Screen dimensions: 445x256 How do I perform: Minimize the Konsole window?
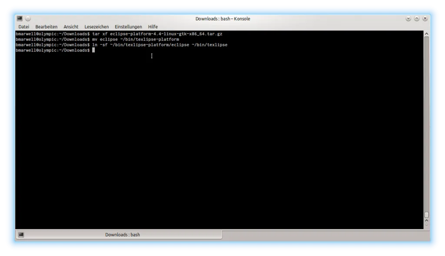pyautogui.click(x=408, y=19)
